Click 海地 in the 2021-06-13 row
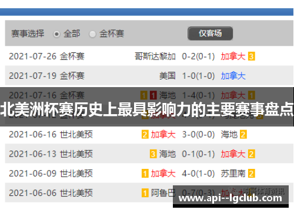 pos(168,154)
